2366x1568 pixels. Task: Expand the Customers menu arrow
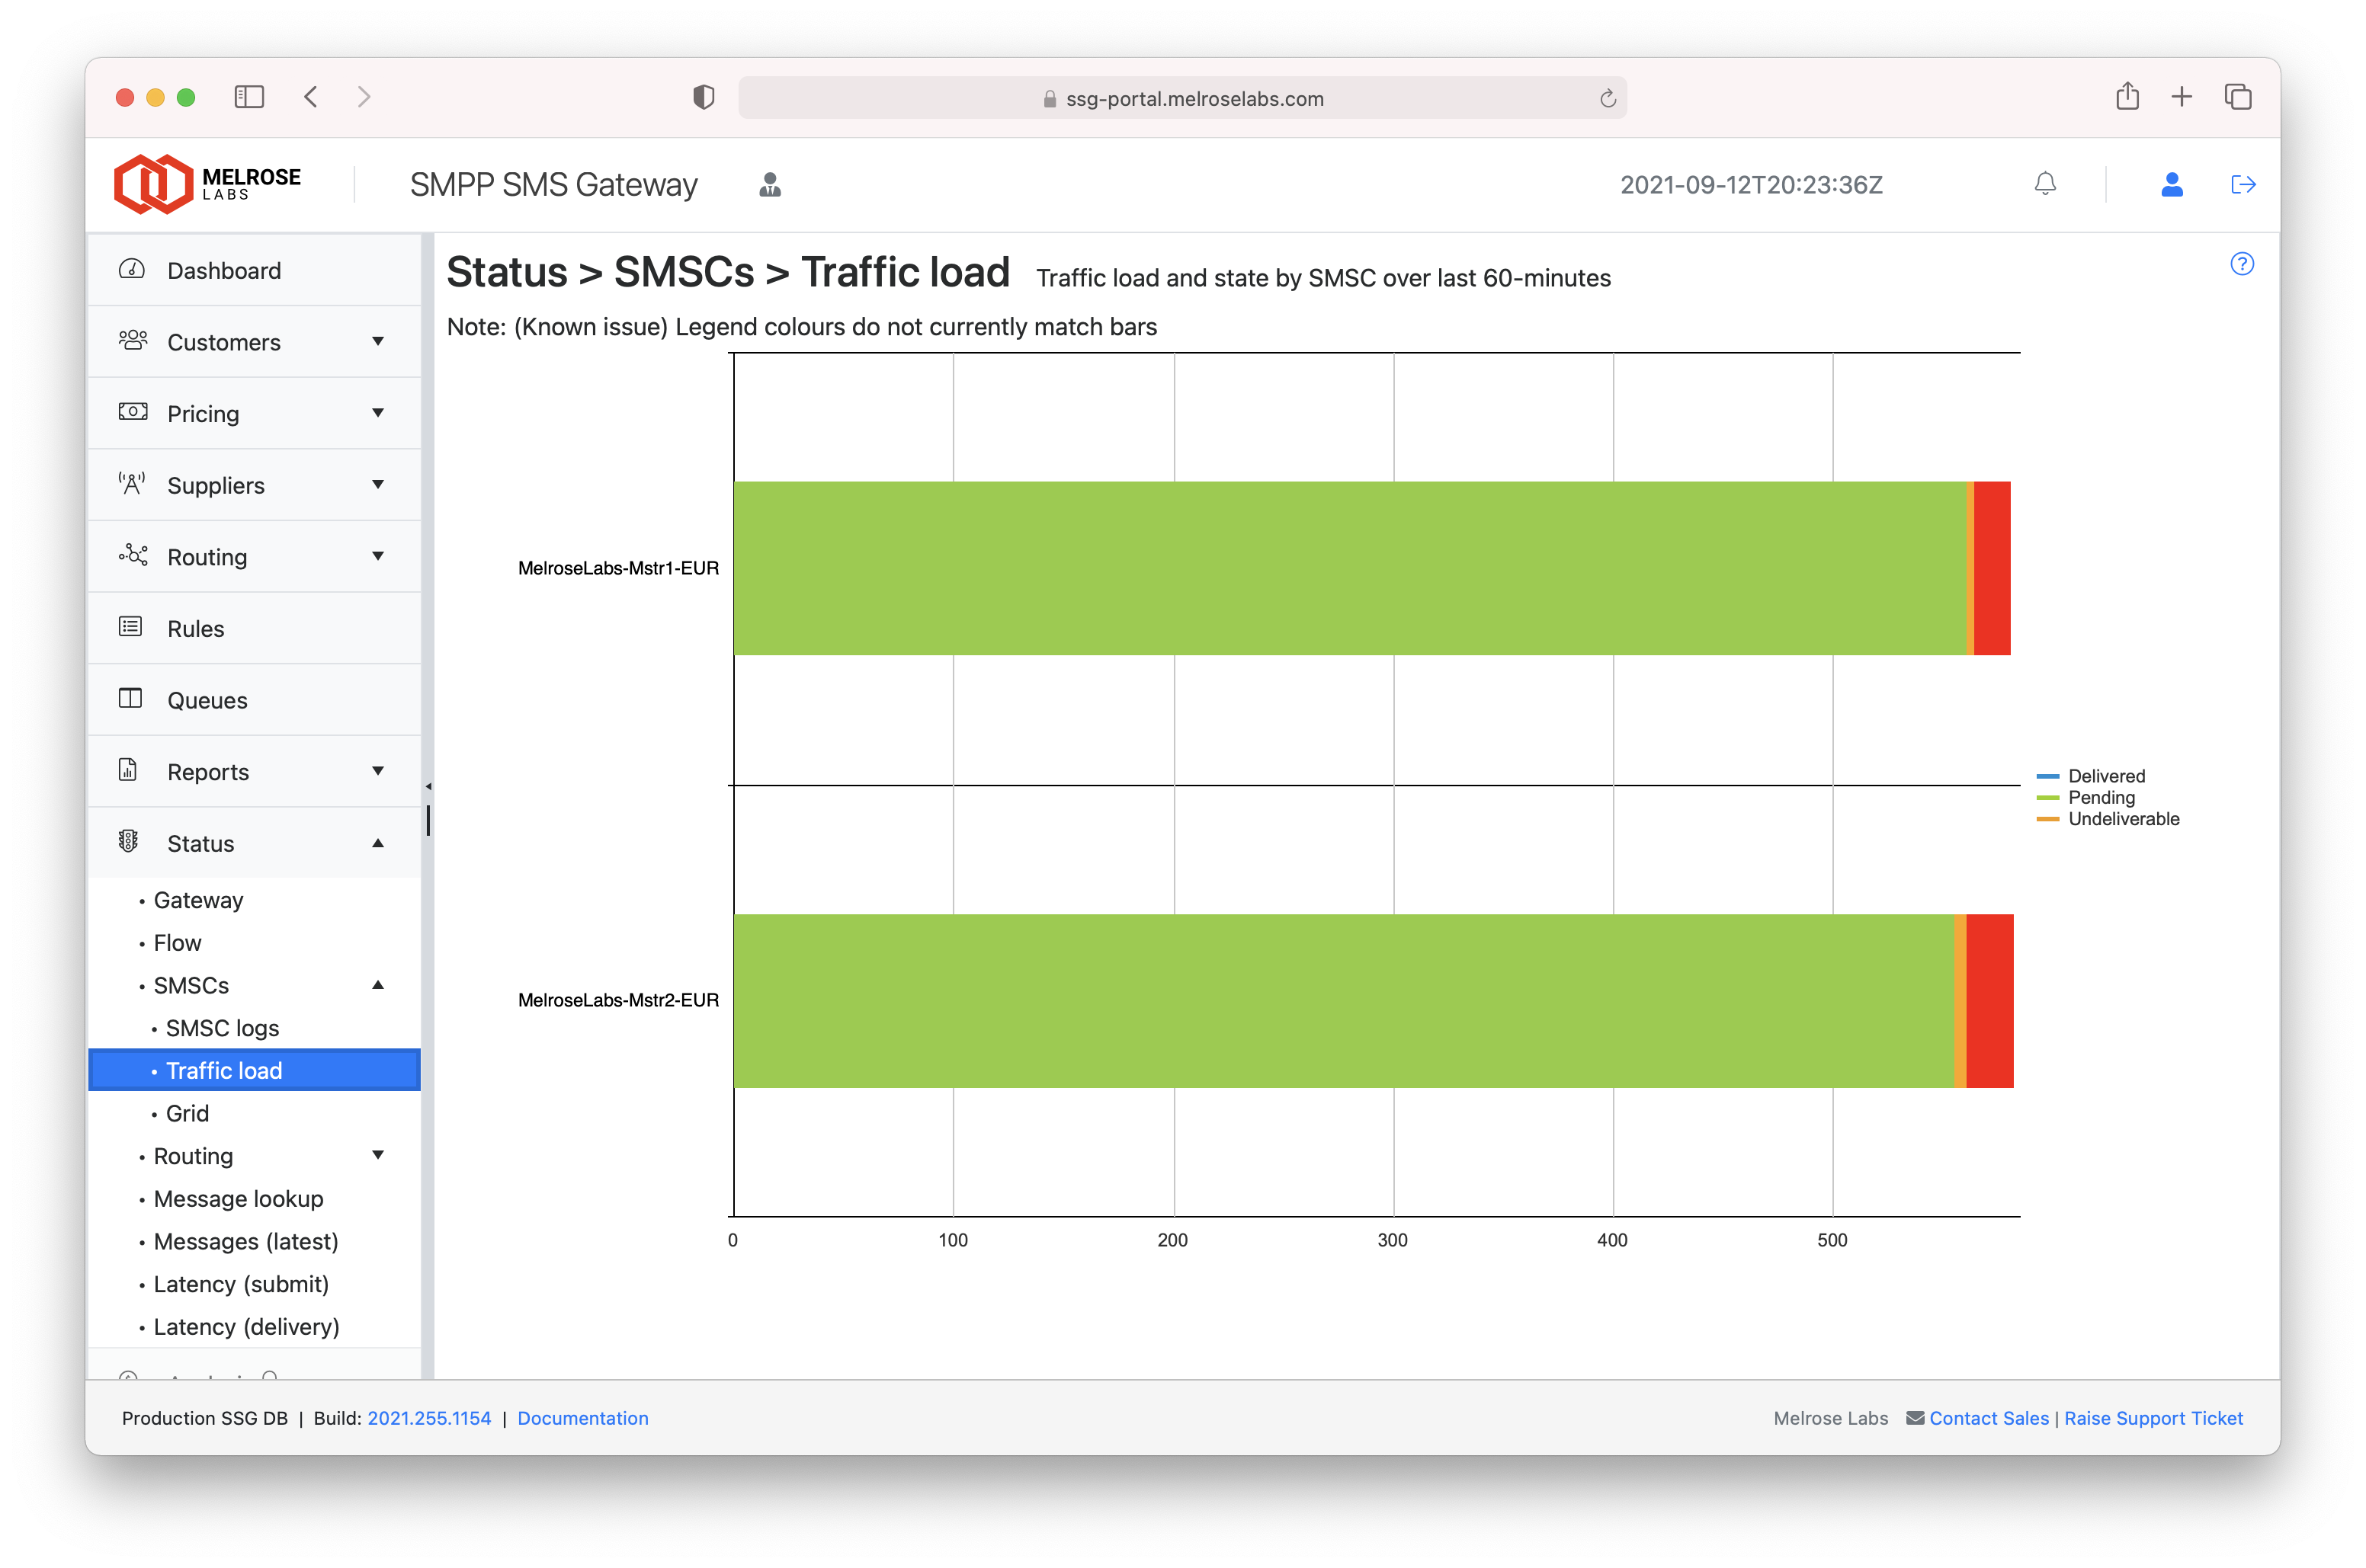378,342
